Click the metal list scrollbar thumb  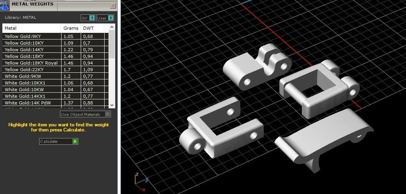coord(112,44)
